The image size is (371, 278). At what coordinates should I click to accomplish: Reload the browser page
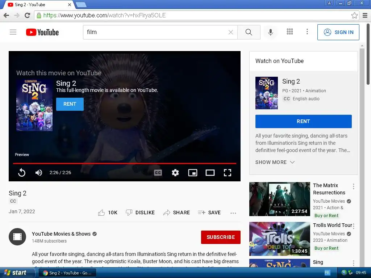tap(27, 15)
